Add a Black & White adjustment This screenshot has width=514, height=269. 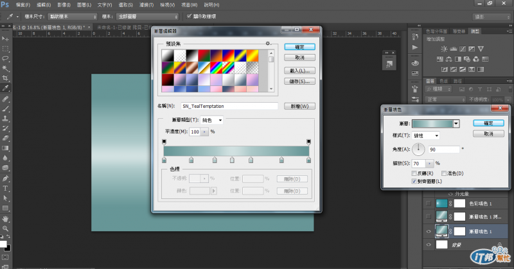pyautogui.click(x=458, y=59)
